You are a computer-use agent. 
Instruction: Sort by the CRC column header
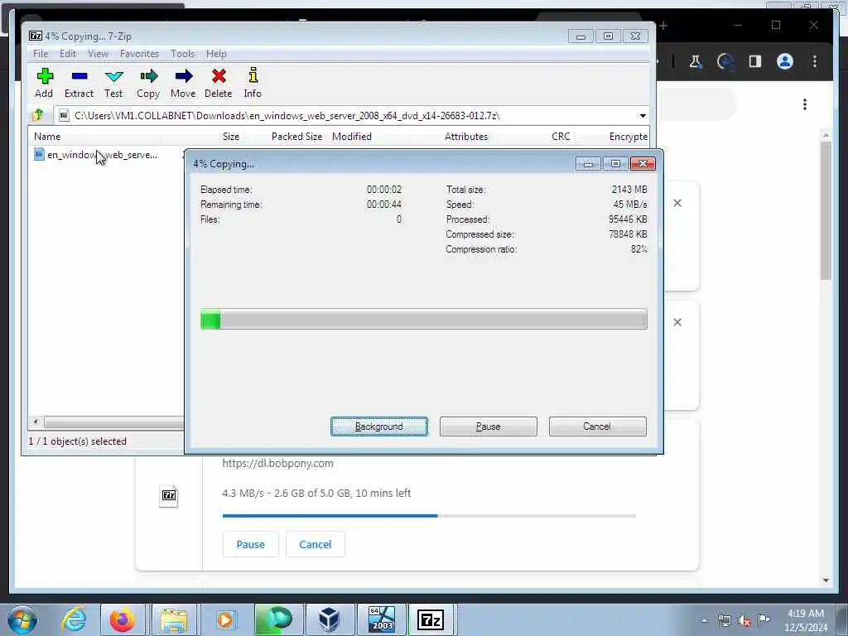(x=561, y=137)
